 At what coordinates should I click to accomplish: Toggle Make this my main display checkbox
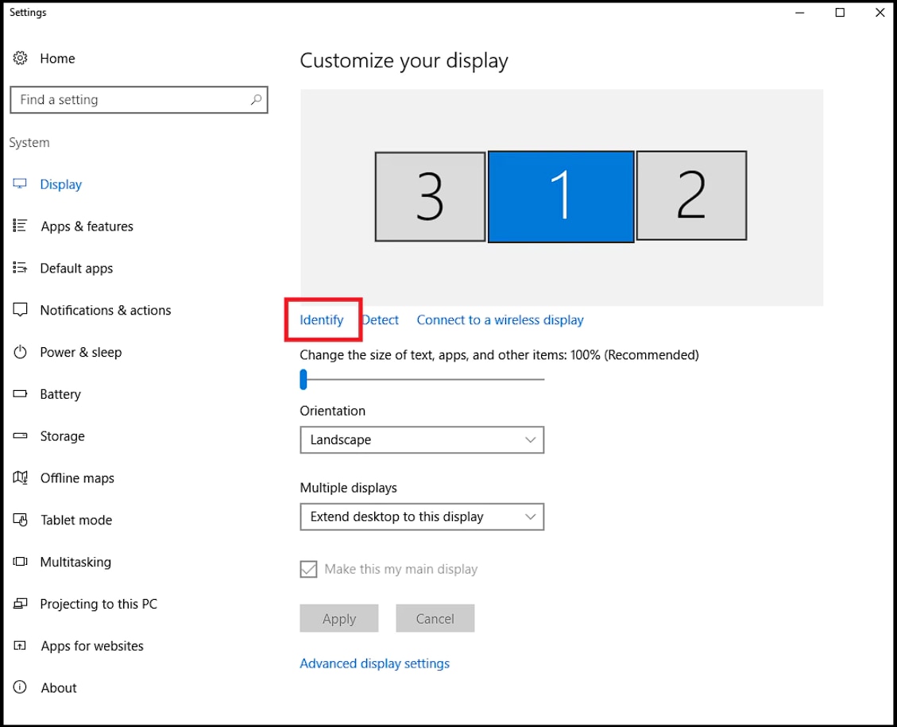click(308, 569)
